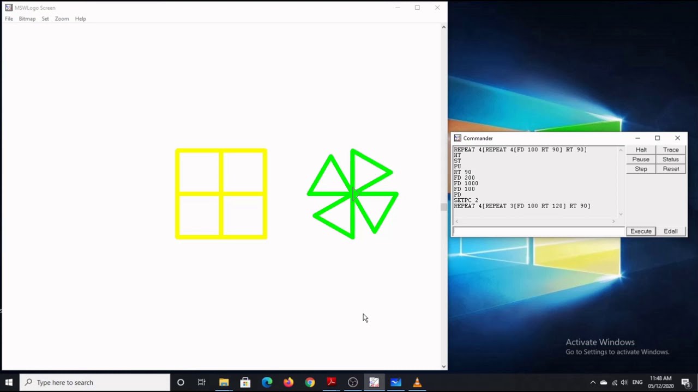Click the ENG language indicator
This screenshot has width=698, height=392.
pos(637,383)
